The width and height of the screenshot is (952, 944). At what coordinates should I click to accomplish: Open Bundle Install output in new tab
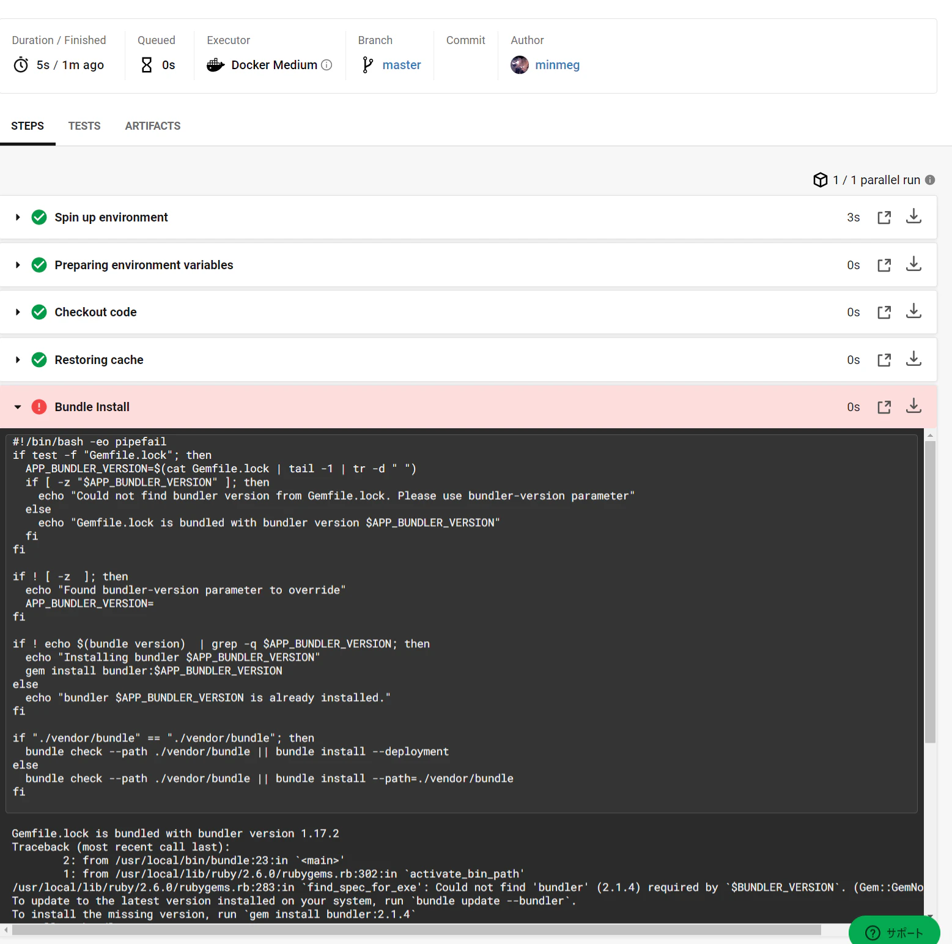coord(884,407)
